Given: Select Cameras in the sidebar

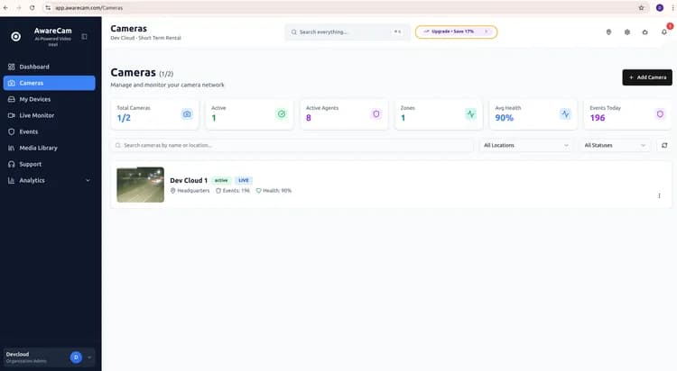Looking at the screenshot, I should pos(50,83).
